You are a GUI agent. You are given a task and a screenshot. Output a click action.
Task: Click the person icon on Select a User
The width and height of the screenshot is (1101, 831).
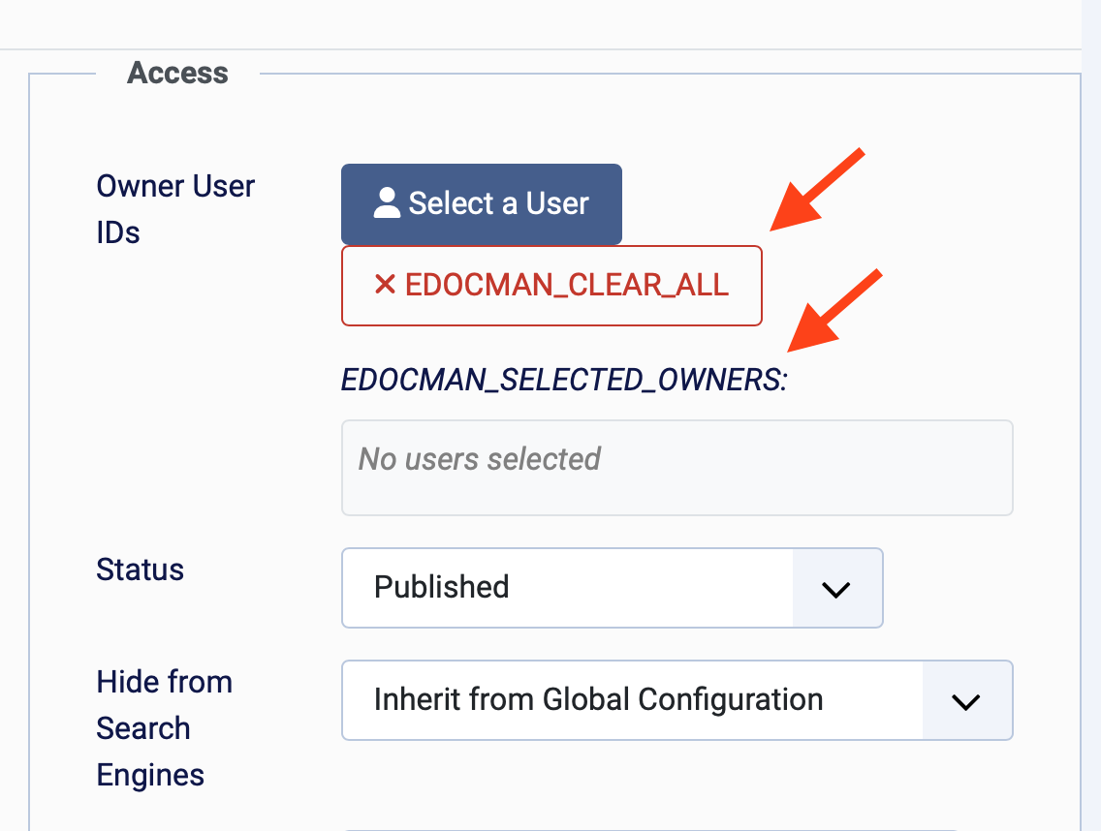[387, 202]
